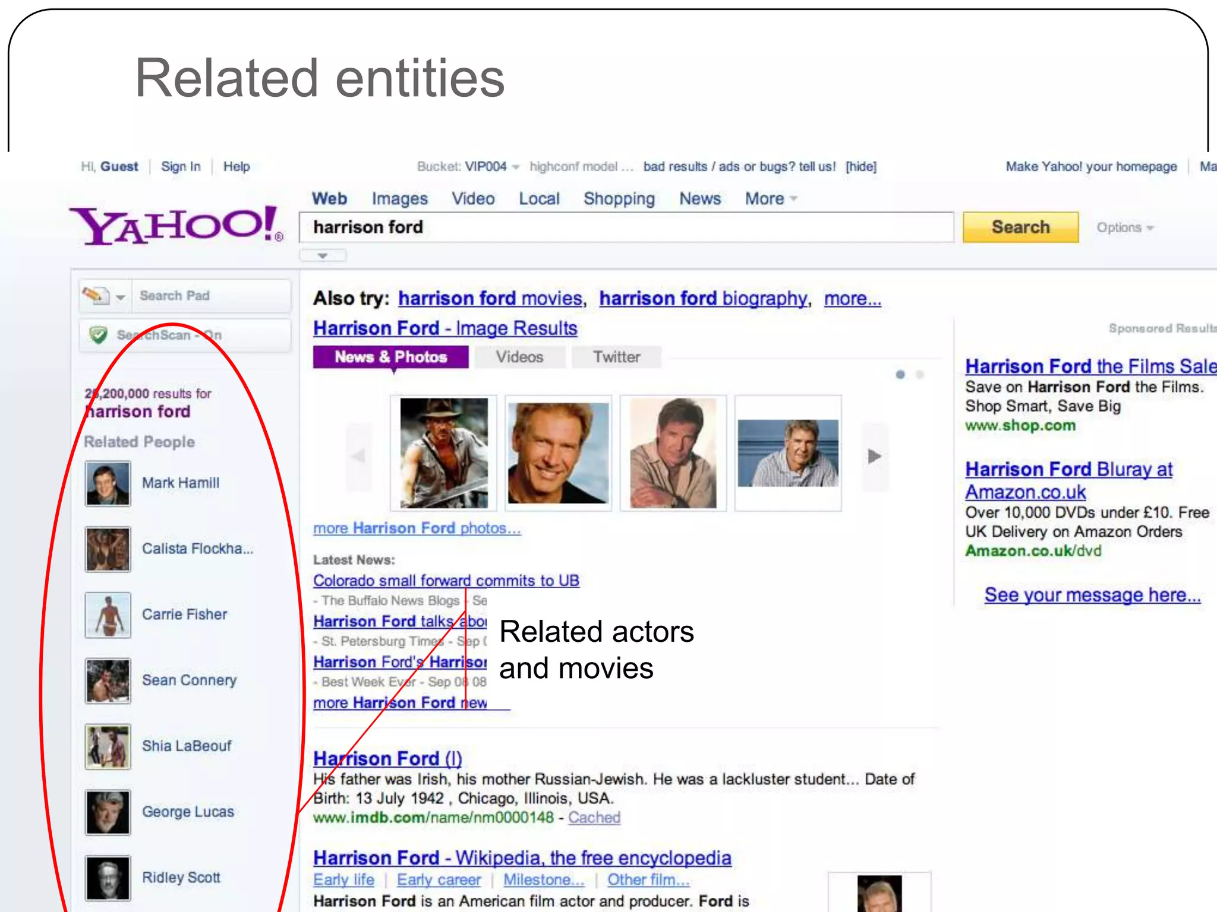1217x912 pixels.
Task: Open Calista Flockhart's thumbnail image
Action: (x=108, y=549)
